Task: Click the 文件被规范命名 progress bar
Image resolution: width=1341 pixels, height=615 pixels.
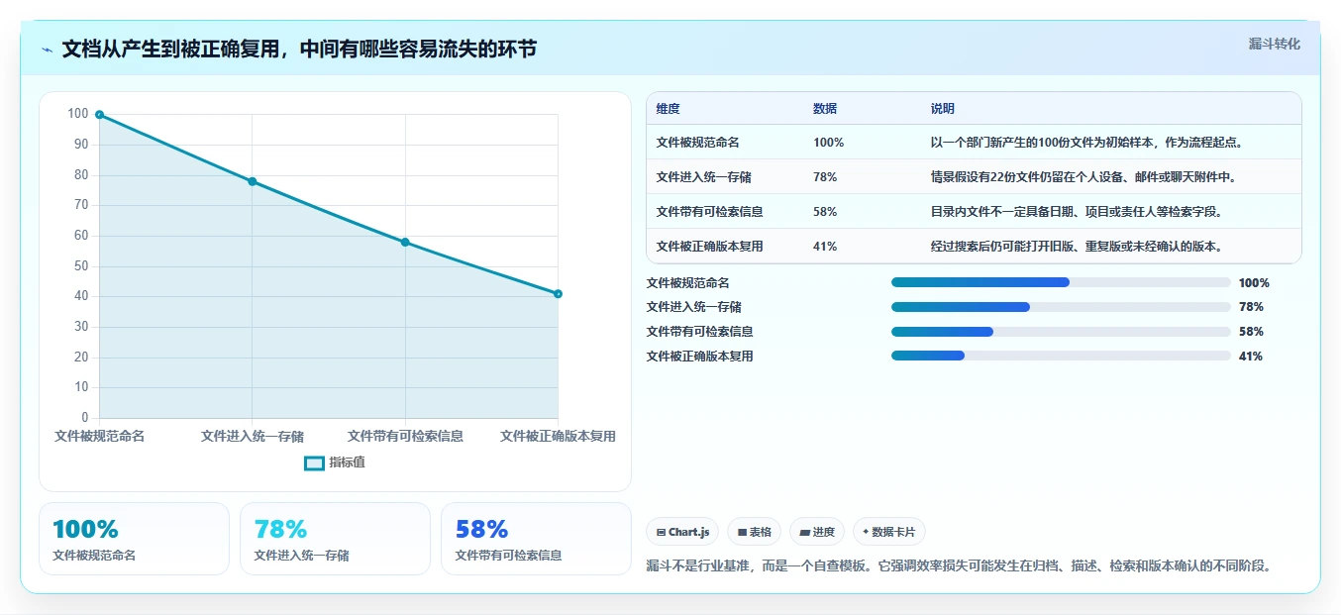Action: (x=1061, y=282)
